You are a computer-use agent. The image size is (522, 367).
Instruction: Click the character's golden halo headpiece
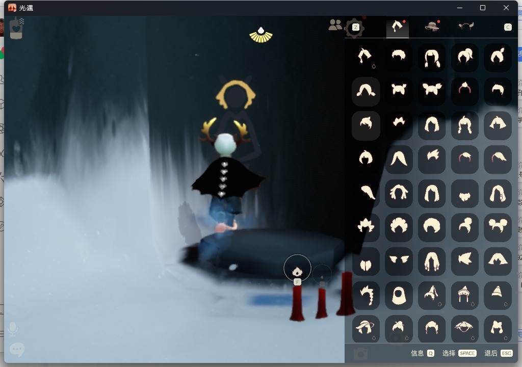click(x=236, y=94)
